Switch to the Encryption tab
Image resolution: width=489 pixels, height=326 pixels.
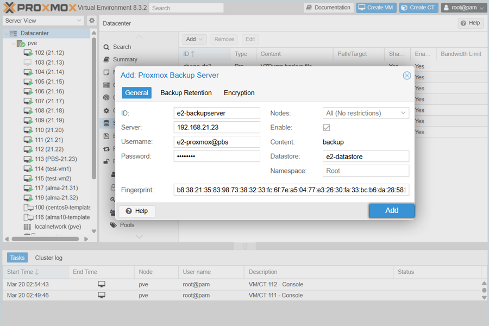point(239,93)
